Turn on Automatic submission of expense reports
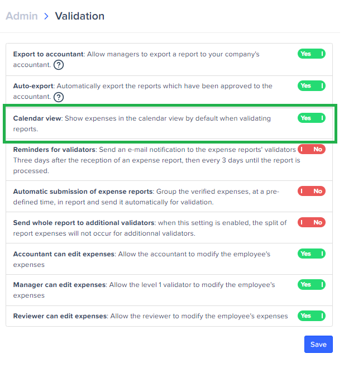344x368 pixels. pyautogui.click(x=311, y=191)
